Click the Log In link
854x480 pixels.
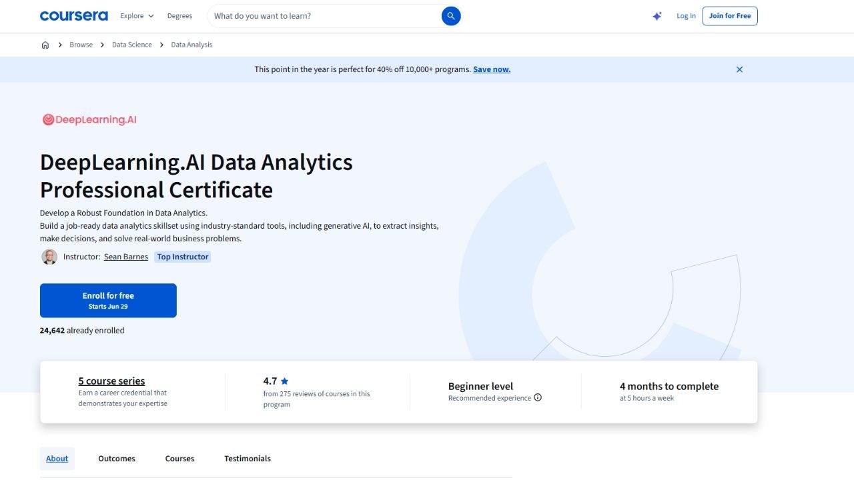pyautogui.click(x=686, y=16)
